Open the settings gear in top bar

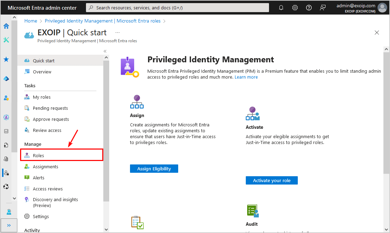pyautogui.click(x=295, y=8)
